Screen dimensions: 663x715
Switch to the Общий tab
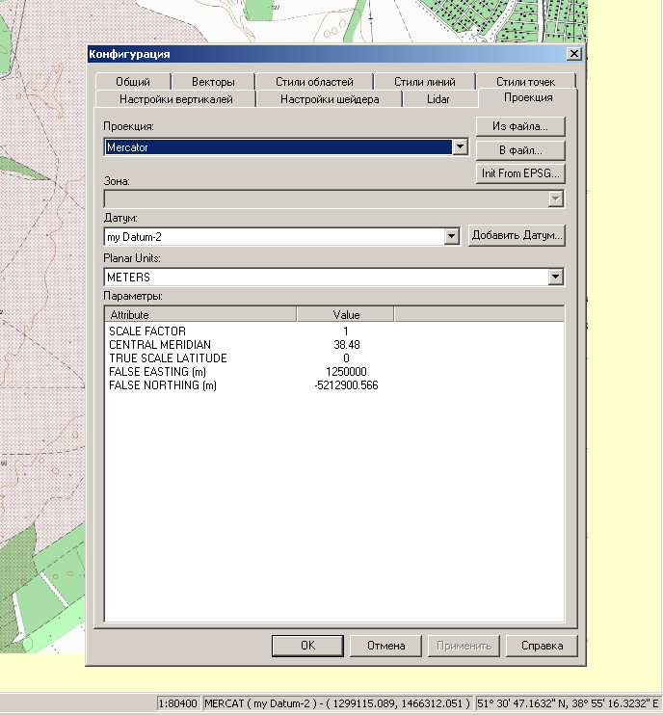(x=133, y=82)
